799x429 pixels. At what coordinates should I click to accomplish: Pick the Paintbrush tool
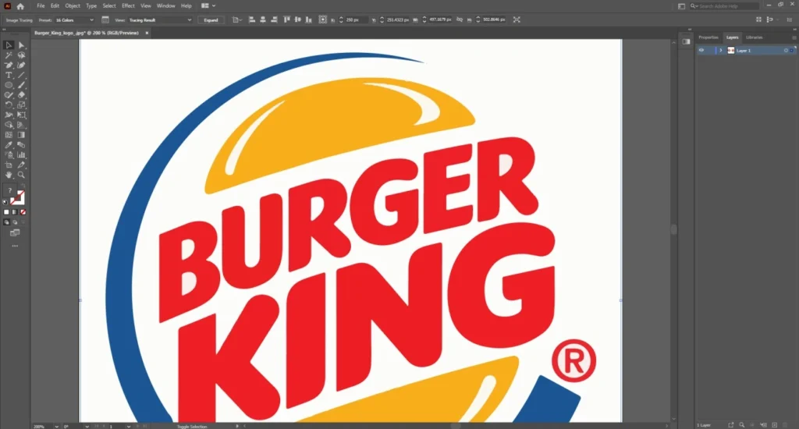coord(21,85)
